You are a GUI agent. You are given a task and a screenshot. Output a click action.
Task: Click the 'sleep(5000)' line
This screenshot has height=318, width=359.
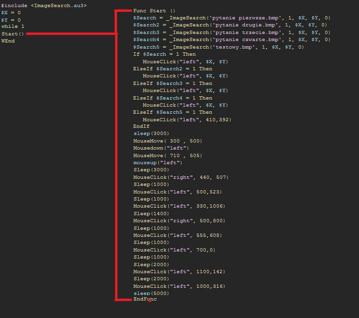coord(151,293)
